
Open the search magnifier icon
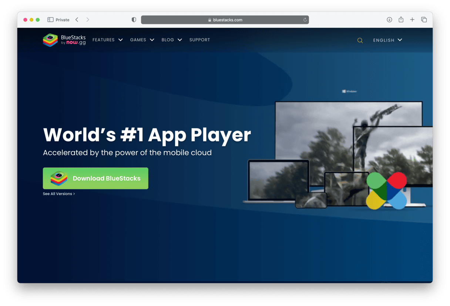[x=360, y=40]
